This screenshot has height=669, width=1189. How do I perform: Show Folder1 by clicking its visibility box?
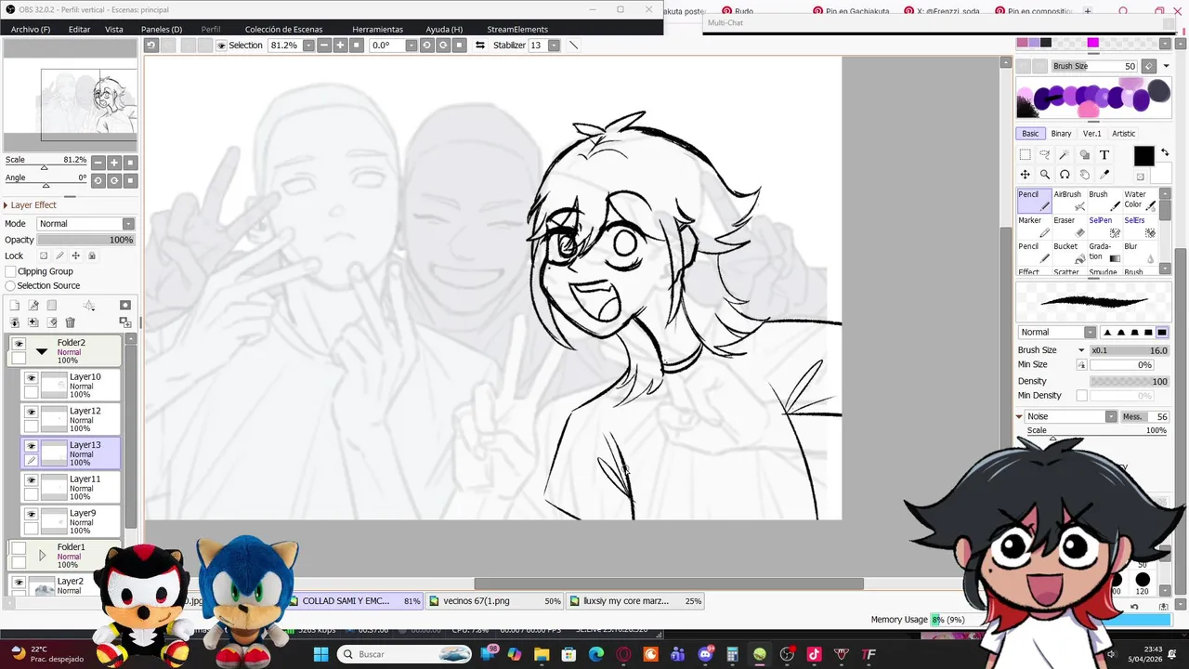(19, 548)
